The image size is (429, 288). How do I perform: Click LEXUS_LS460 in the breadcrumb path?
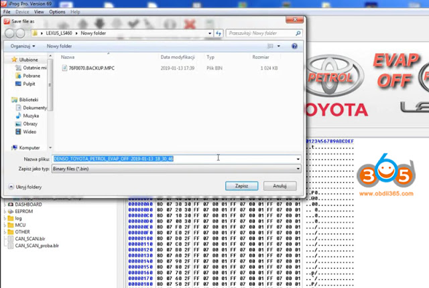[x=59, y=33]
